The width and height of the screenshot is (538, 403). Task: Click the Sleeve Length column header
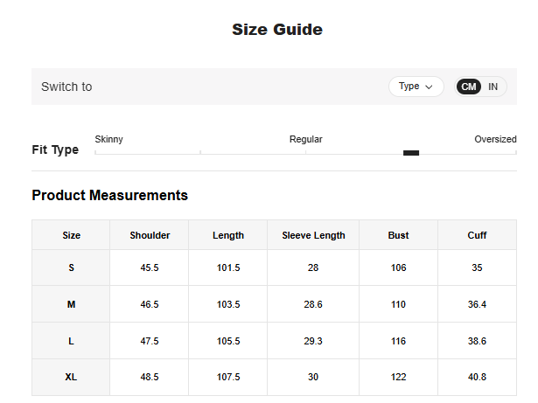tap(313, 235)
